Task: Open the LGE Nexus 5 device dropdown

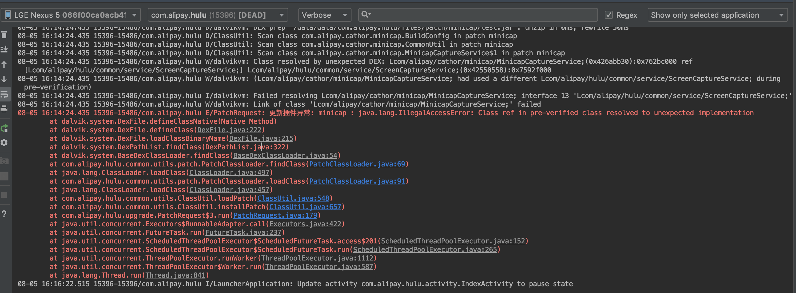Action: coord(71,15)
